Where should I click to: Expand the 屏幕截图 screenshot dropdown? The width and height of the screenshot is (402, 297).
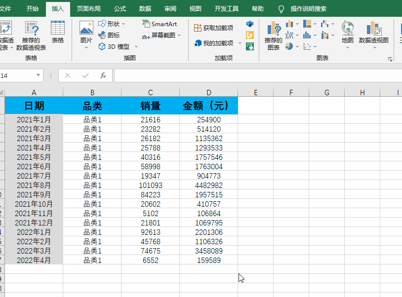pyautogui.click(x=179, y=36)
